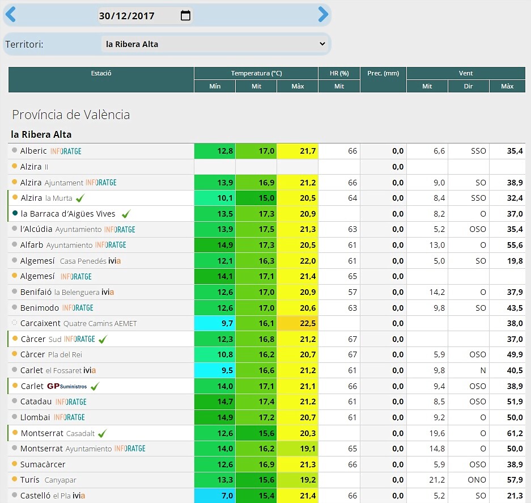Open Montserrat Casadalt station link
The image size is (531, 503).
[x=58, y=433]
